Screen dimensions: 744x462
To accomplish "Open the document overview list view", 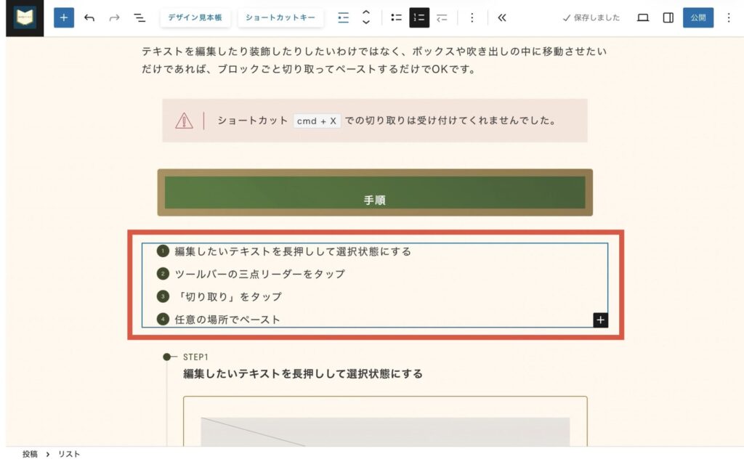I will pyautogui.click(x=139, y=18).
